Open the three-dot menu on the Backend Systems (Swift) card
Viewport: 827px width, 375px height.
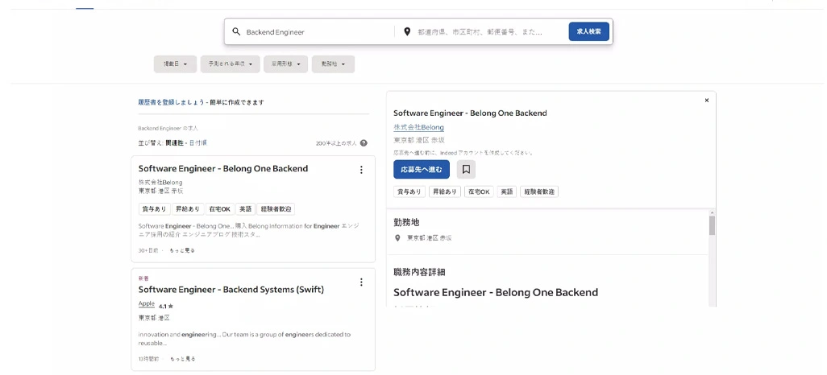point(361,282)
